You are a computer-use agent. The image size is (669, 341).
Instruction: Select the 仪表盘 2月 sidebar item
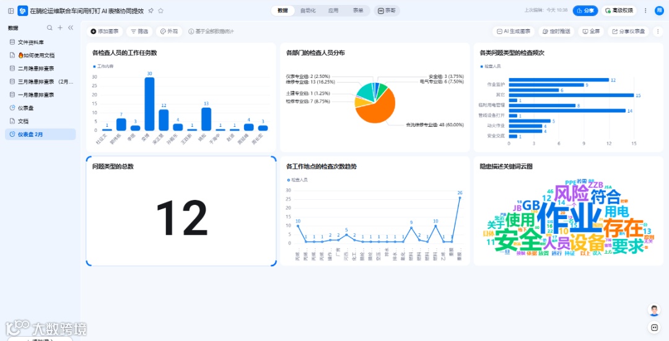point(40,134)
